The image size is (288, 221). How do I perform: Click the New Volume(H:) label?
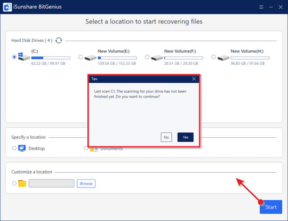pyautogui.click(x=247, y=51)
